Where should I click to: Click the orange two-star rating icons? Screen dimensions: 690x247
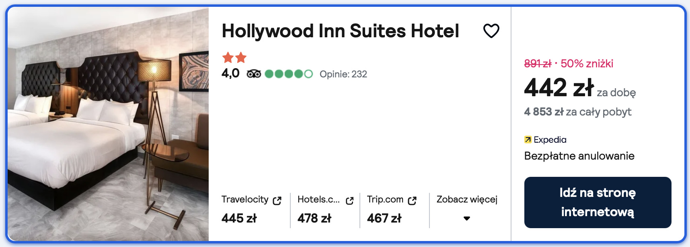coord(234,58)
